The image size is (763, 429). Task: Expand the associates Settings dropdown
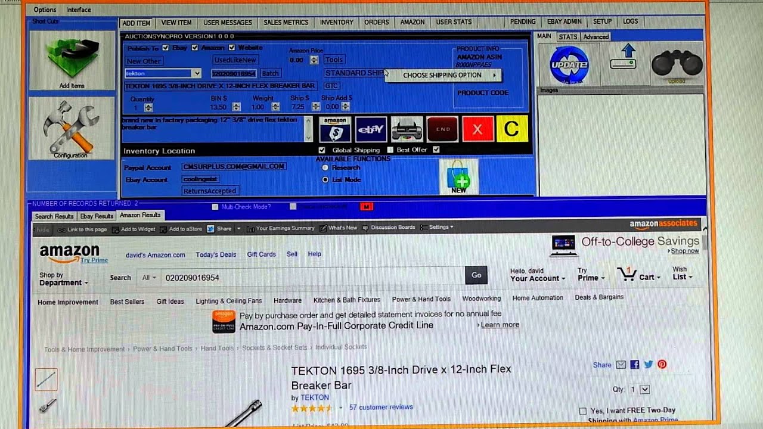pos(437,227)
